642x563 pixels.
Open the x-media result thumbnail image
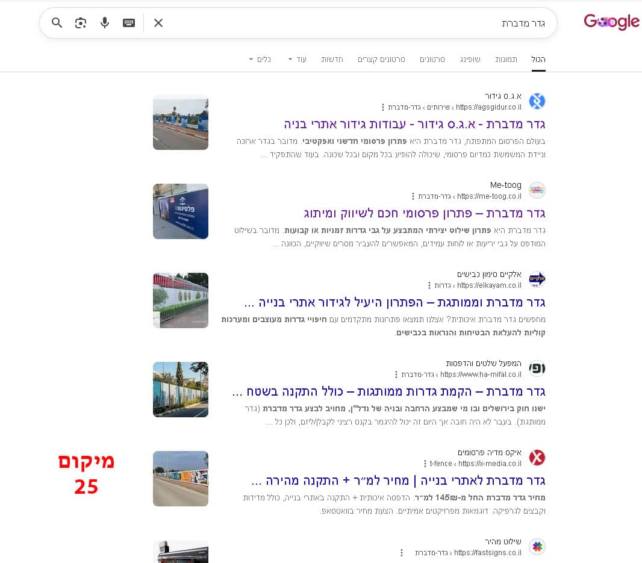coord(181,479)
